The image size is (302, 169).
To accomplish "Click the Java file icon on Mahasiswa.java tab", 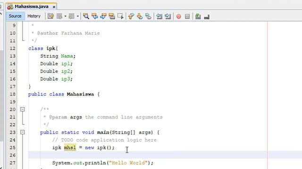I will click(x=10, y=7).
